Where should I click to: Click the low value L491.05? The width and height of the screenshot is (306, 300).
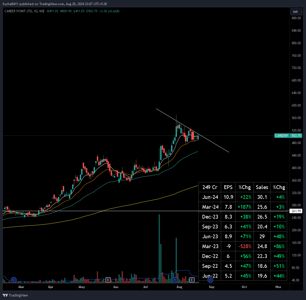pos(79,11)
